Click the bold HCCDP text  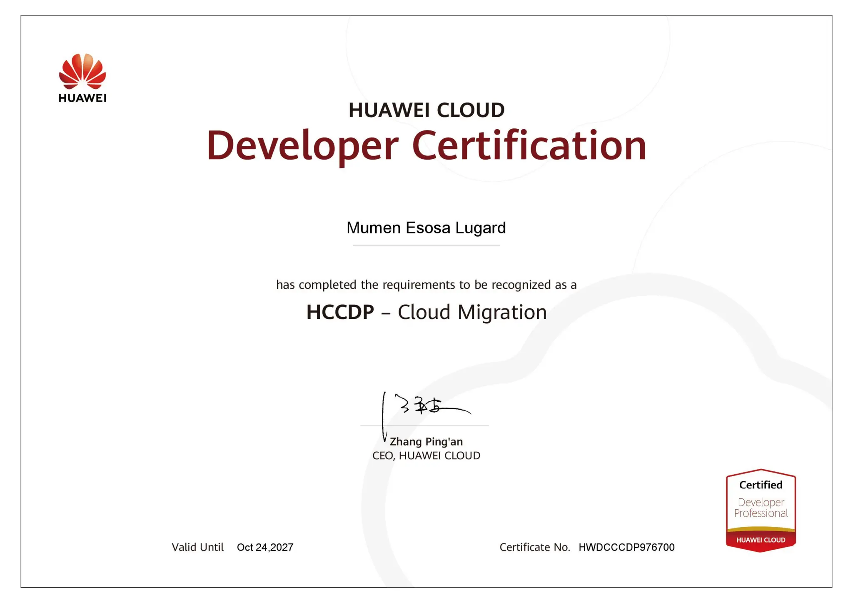[x=340, y=312]
